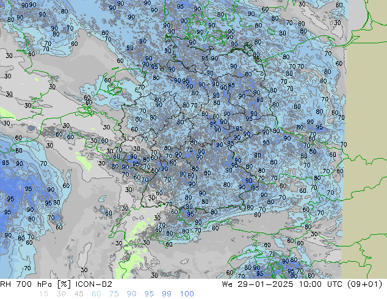This screenshot has height=299, width=387.
Task: Click the 'RH 700 hPa [%] ICON-D2' title text
Action: (56, 284)
